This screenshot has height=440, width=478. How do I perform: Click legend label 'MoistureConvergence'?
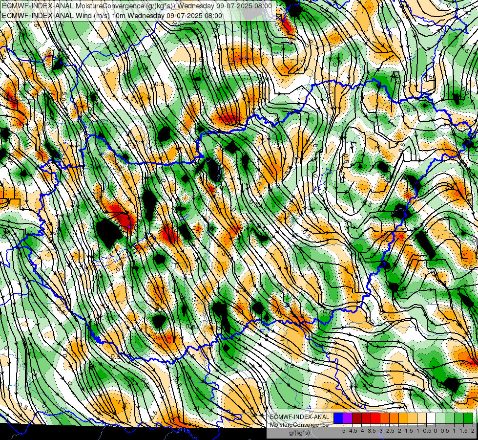pos(299,425)
